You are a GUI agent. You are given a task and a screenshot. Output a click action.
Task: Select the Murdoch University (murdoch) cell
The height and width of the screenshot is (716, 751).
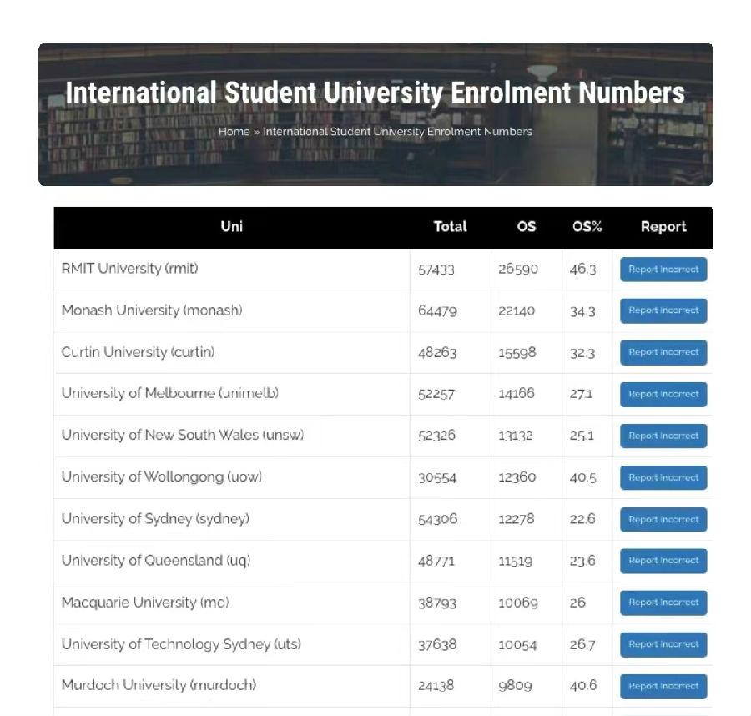232,686
